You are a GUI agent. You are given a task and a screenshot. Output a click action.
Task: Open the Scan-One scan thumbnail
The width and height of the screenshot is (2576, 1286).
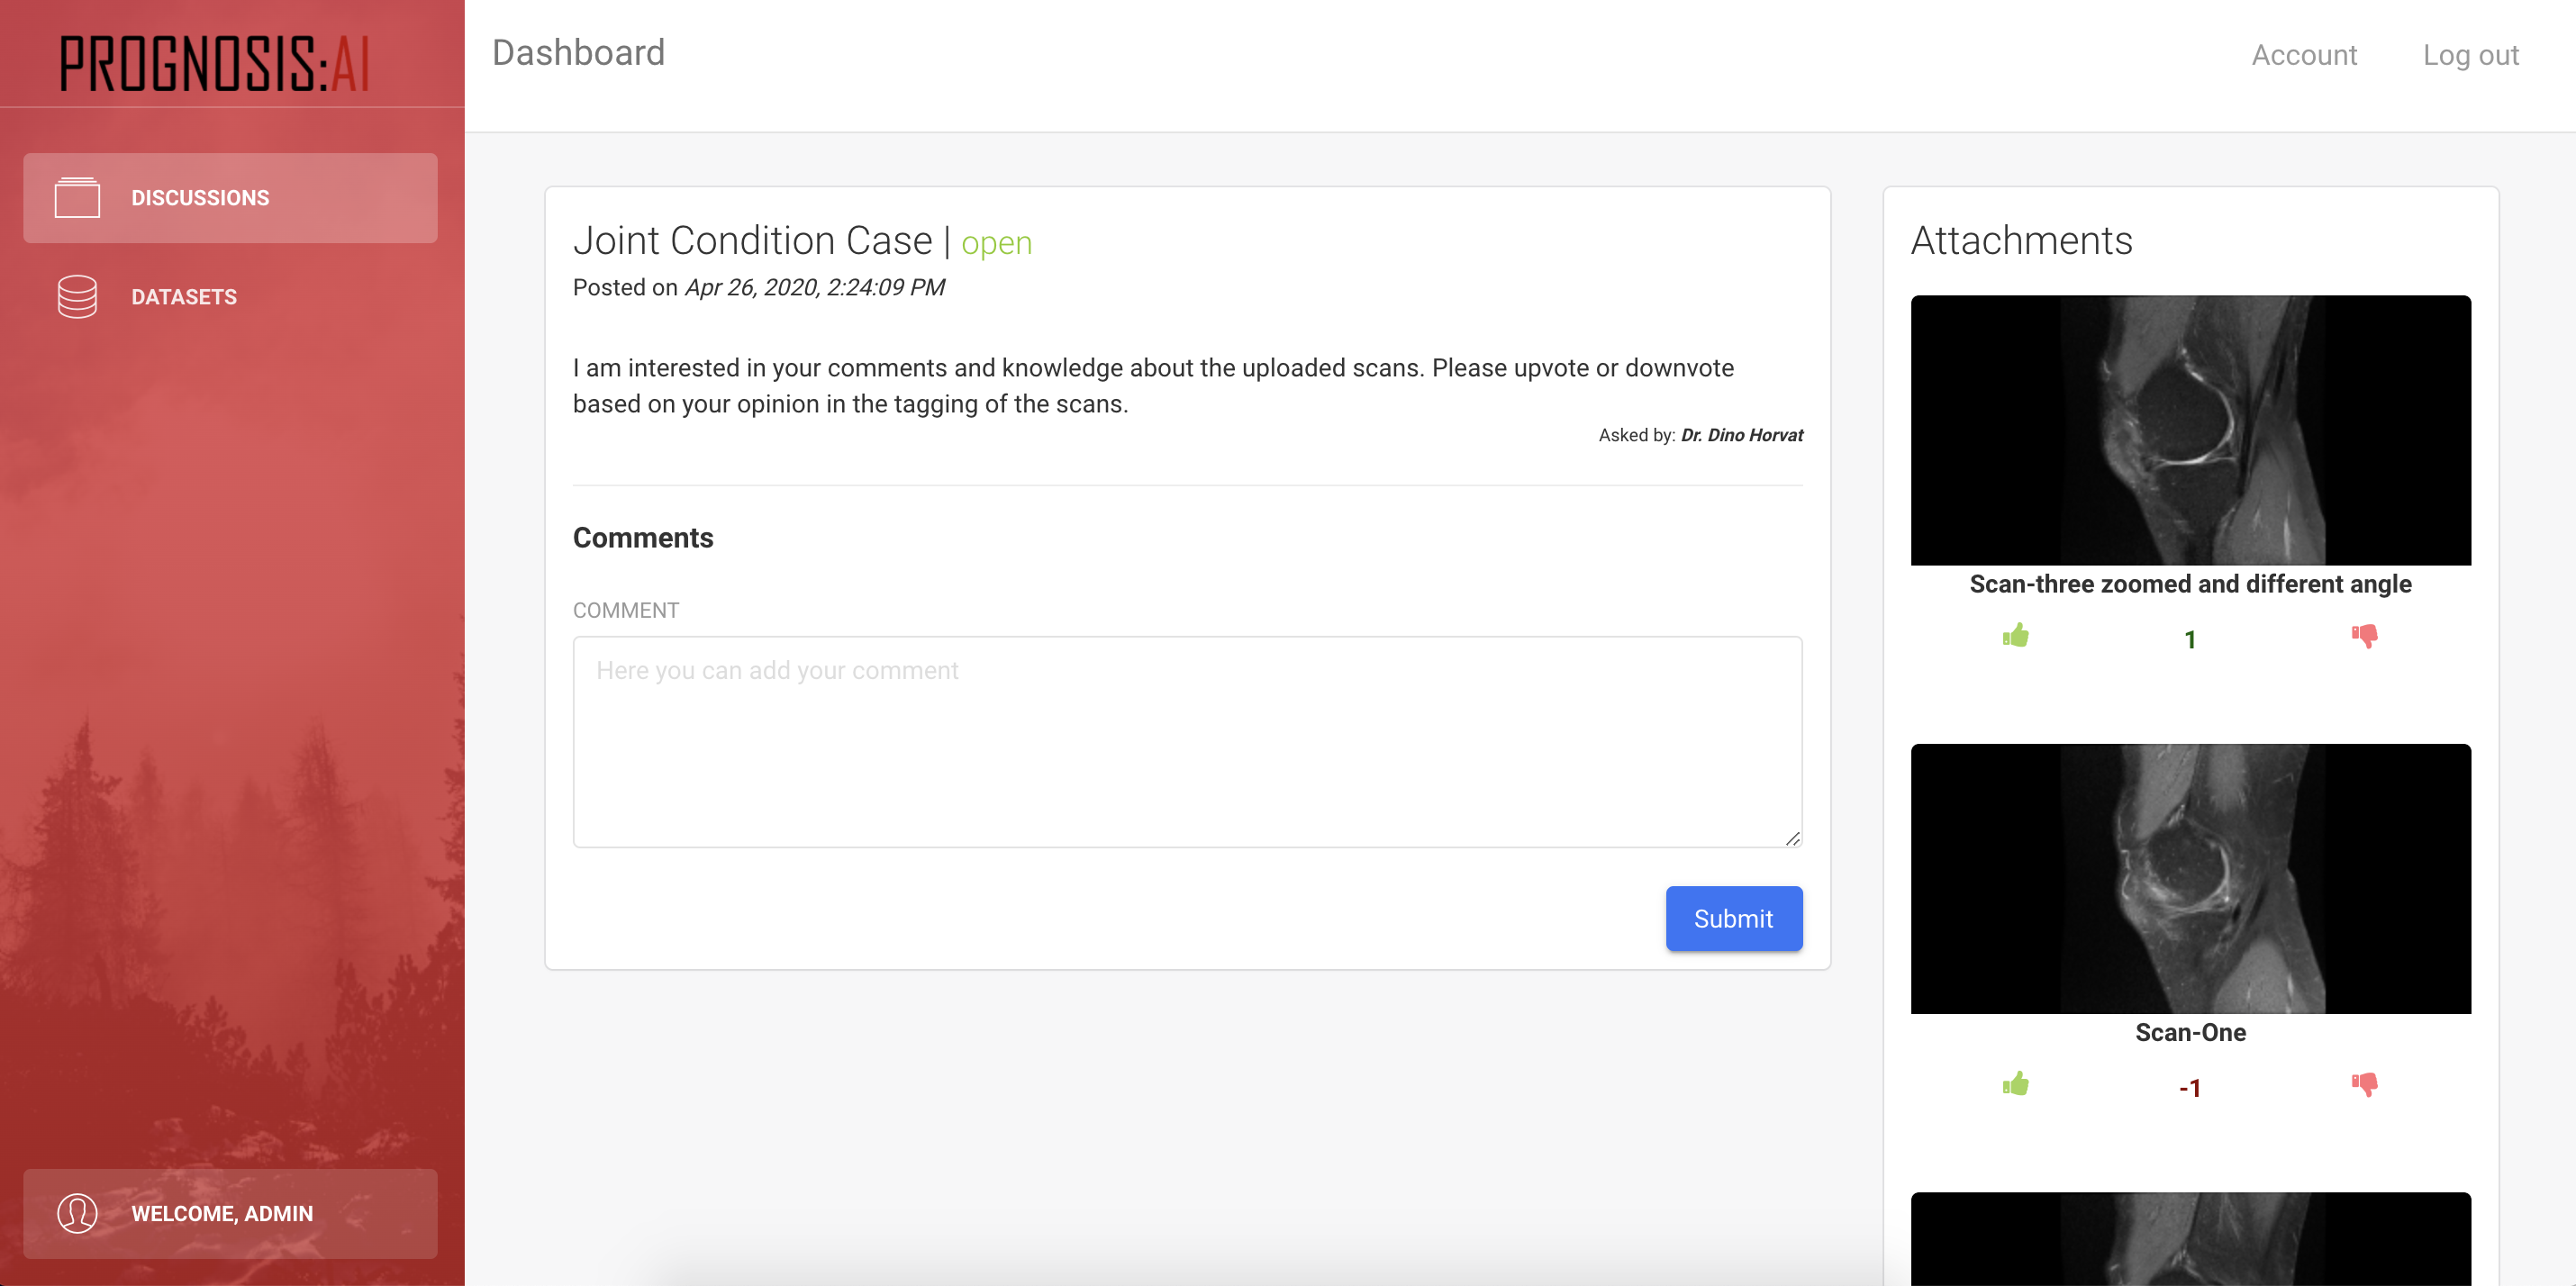(2190, 878)
